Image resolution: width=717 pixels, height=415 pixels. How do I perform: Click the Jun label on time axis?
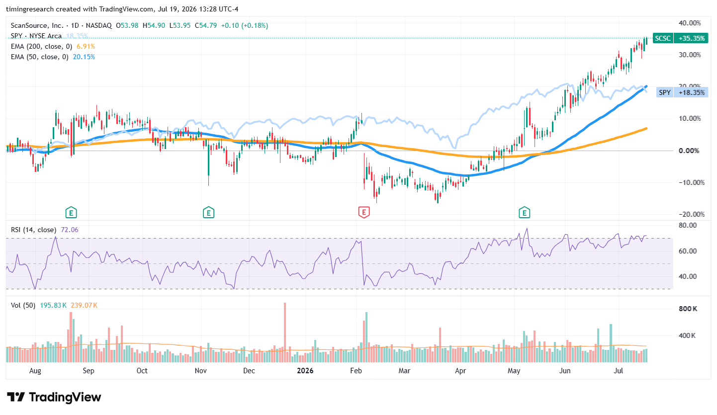tap(565, 371)
